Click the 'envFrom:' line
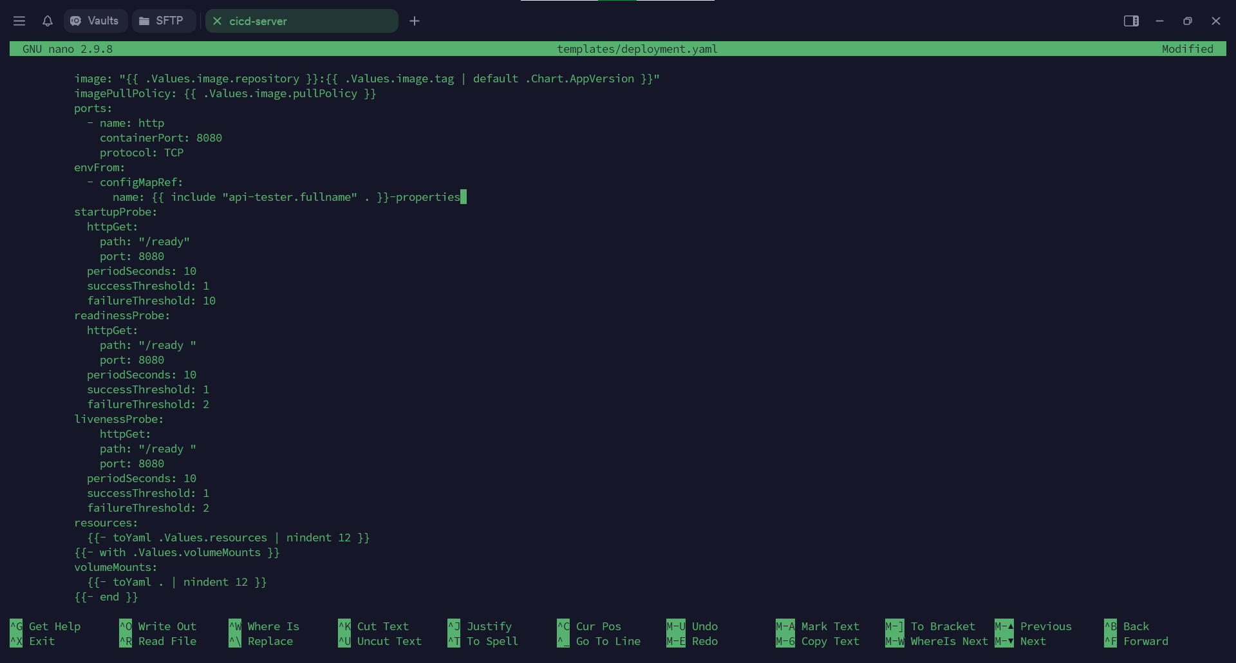Viewport: 1236px width, 663px height. (100, 167)
